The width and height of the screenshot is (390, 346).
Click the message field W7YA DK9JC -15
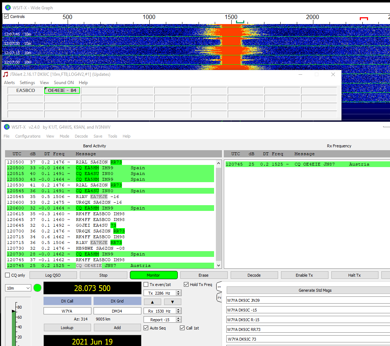[x=308, y=310]
